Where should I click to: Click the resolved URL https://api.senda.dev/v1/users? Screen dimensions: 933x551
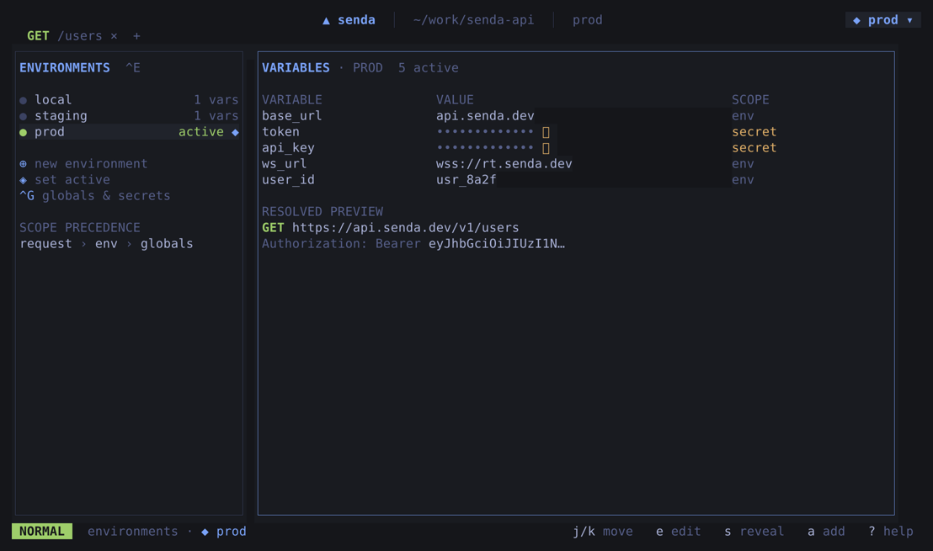pos(405,228)
